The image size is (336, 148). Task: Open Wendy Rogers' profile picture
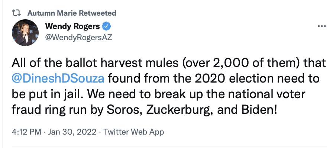[x=25, y=33]
